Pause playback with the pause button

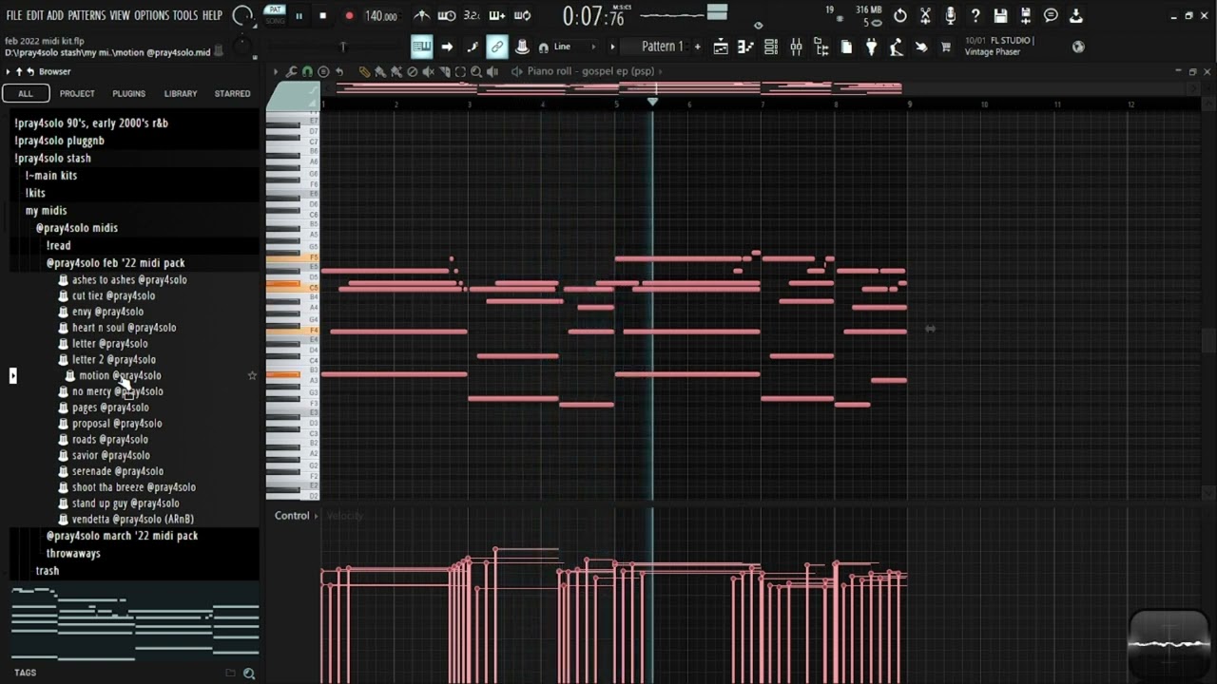[299, 16]
